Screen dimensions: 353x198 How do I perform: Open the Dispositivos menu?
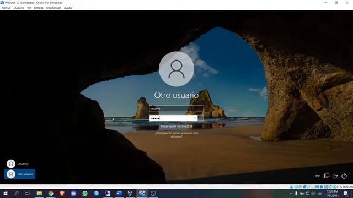tap(54, 8)
